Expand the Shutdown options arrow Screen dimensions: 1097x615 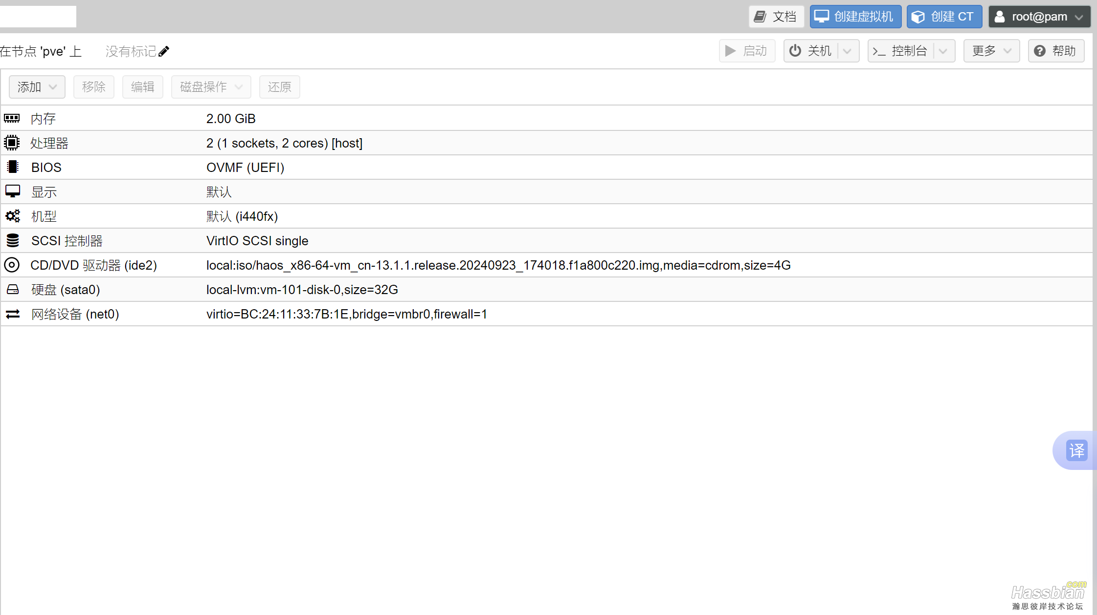(849, 51)
